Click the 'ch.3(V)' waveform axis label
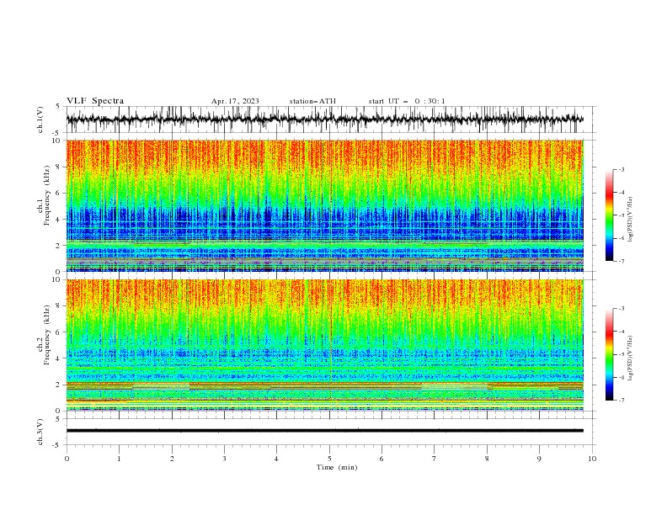The image size is (667, 515). [x=40, y=432]
